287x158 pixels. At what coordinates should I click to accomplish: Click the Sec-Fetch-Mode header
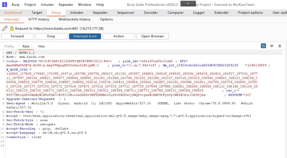[x=20, y=124]
